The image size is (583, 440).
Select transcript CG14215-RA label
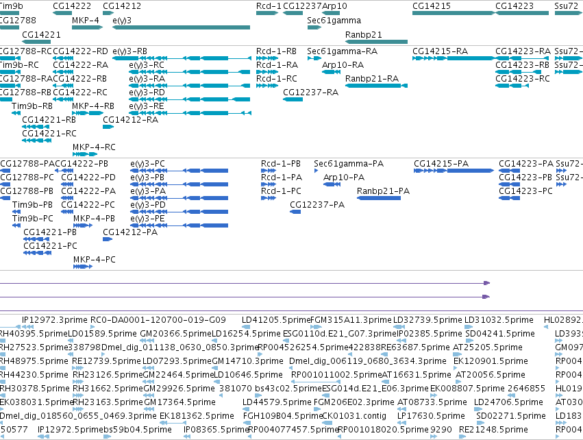click(441, 51)
